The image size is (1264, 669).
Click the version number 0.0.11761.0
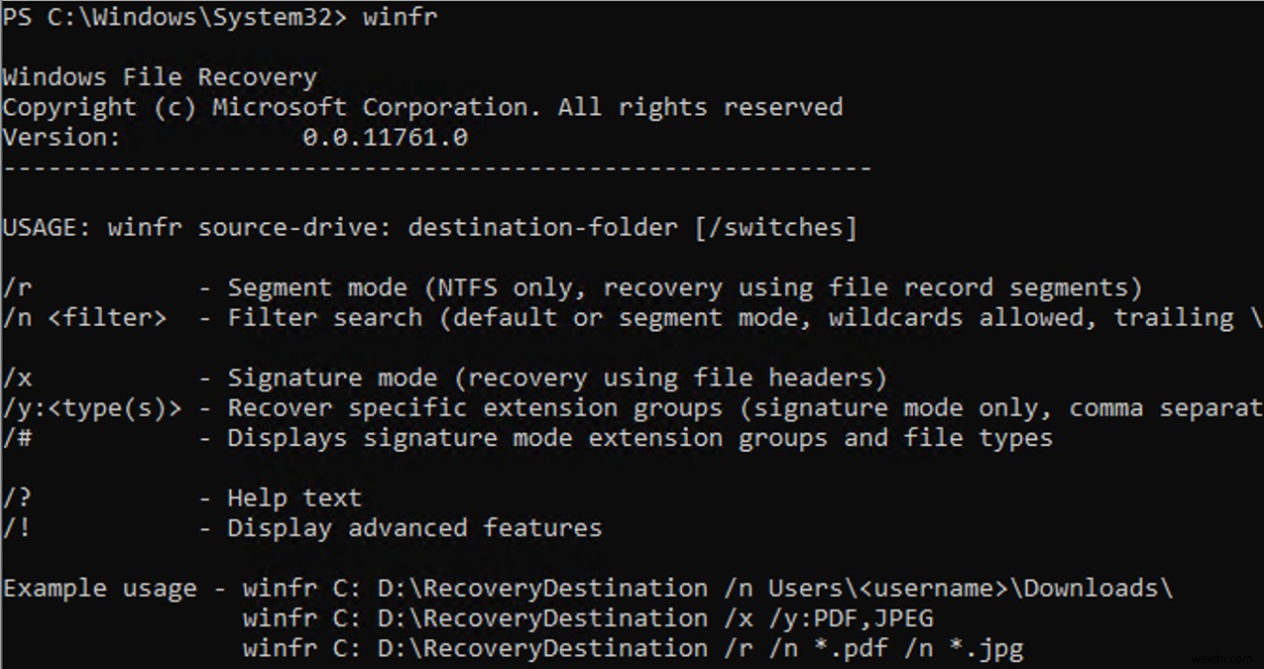coord(385,138)
